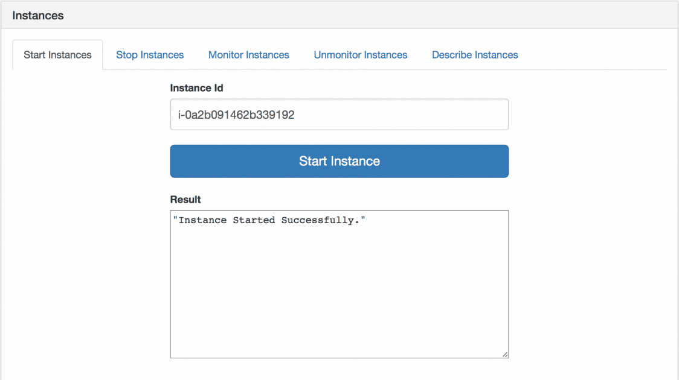The width and height of the screenshot is (679, 380).
Task: Click the Instances page heading
Action: (x=38, y=15)
